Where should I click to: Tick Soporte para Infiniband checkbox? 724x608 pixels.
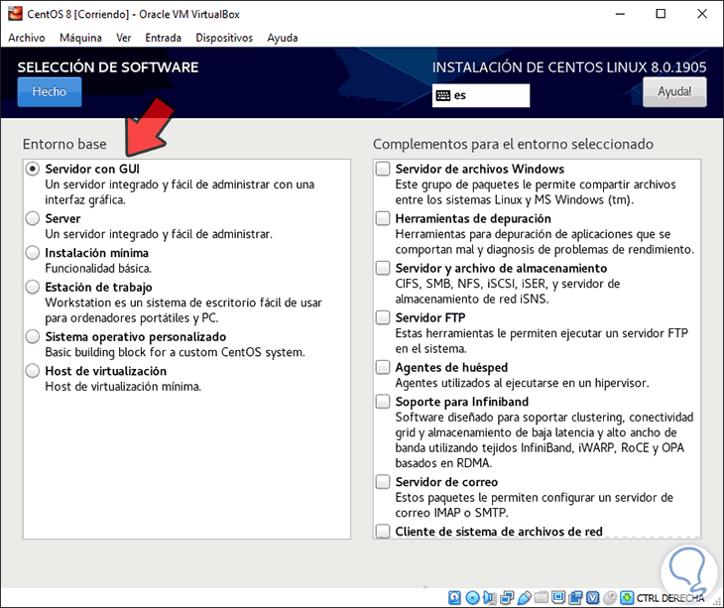383,402
